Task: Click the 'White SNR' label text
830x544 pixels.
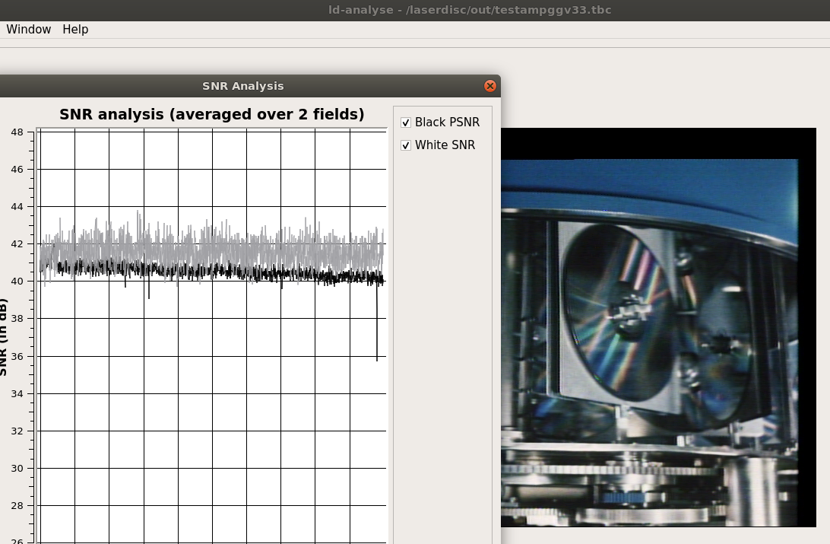Action: click(445, 145)
